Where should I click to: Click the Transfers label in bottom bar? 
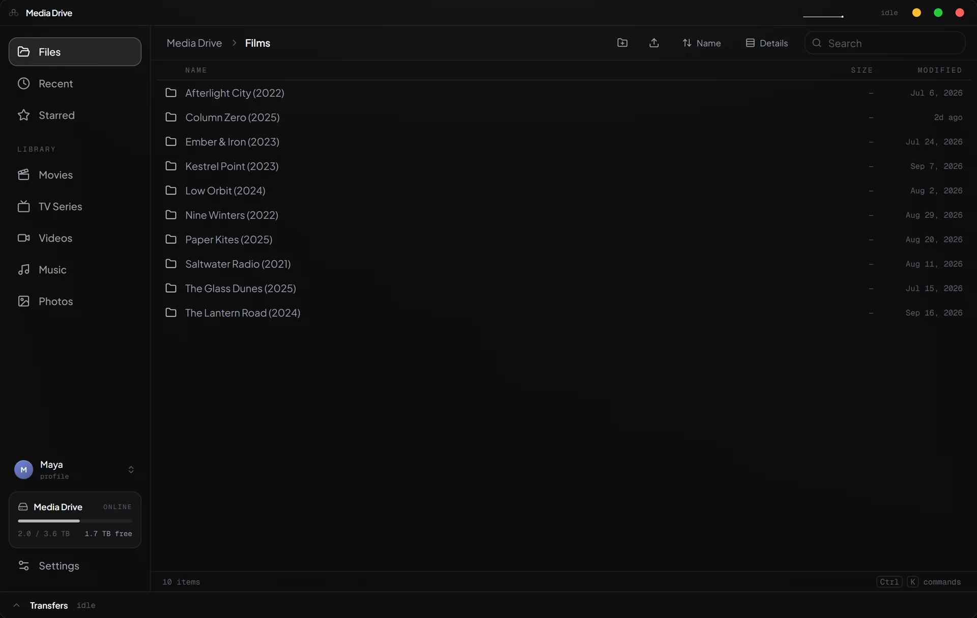pyautogui.click(x=49, y=605)
